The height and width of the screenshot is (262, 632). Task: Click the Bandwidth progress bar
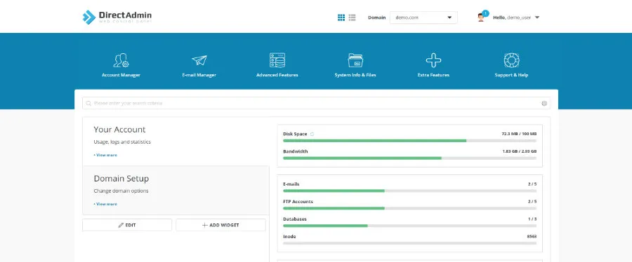pyautogui.click(x=409, y=158)
